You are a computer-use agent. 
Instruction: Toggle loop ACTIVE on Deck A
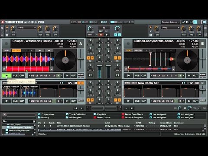(x=81, y=75)
